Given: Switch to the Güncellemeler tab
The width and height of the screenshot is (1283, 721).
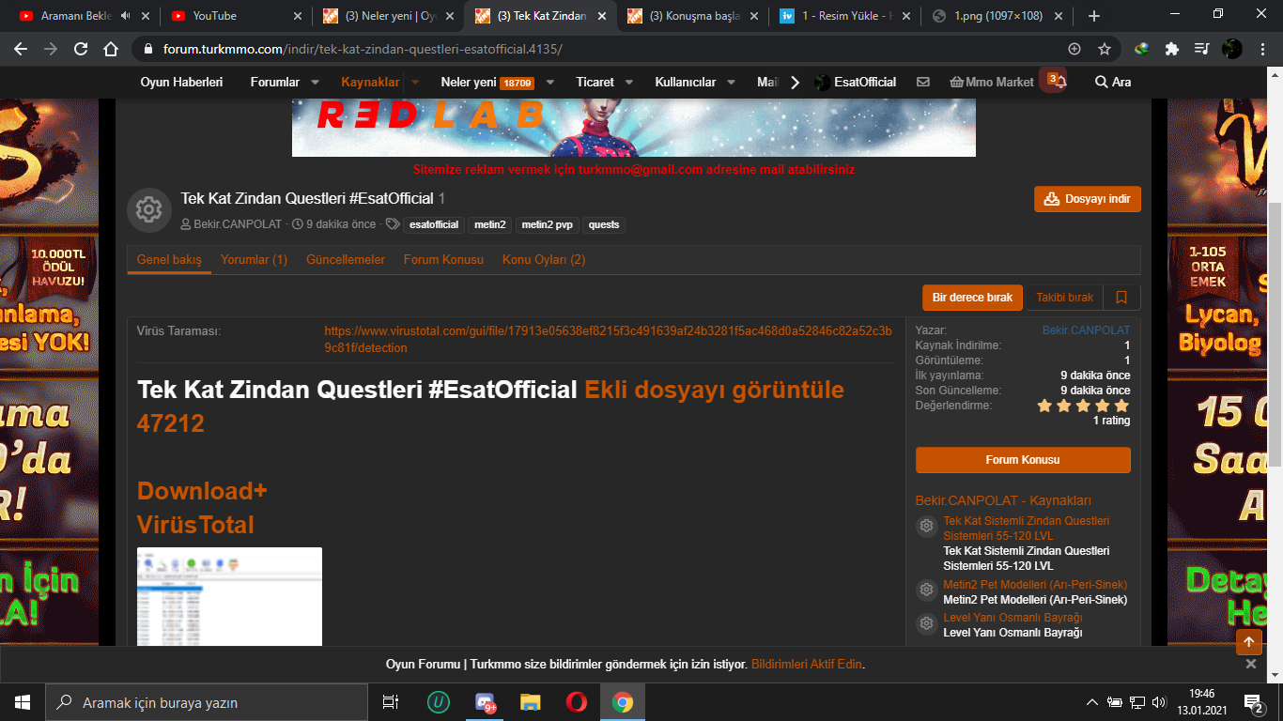Looking at the screenshot, I should (x=346, y=259).
